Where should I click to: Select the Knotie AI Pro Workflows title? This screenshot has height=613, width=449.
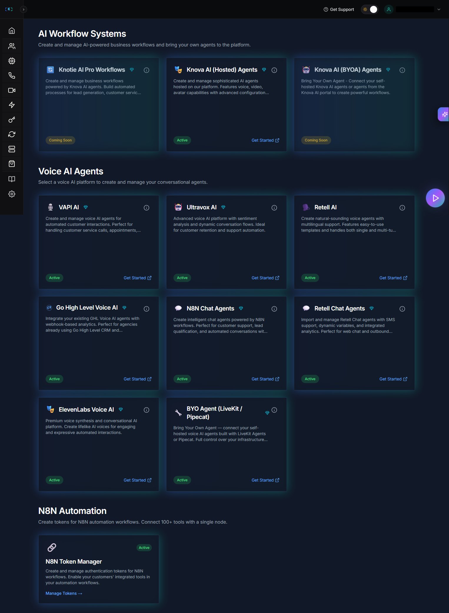pos(92,70)
